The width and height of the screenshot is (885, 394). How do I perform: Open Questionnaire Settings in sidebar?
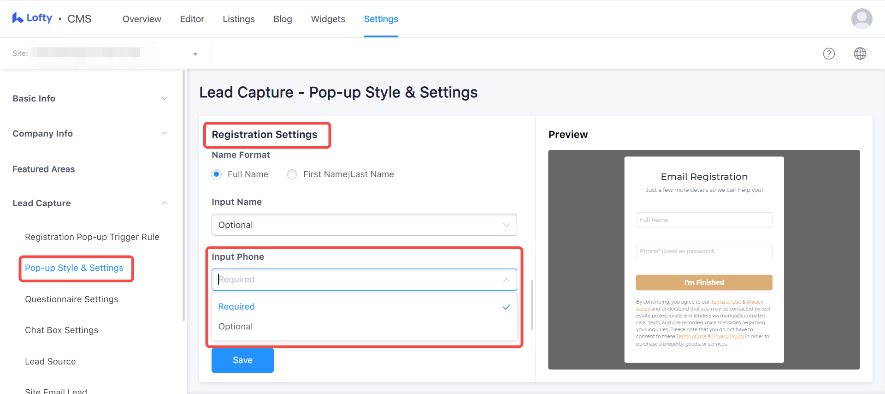pyautogui.click(x=71, y=299)
